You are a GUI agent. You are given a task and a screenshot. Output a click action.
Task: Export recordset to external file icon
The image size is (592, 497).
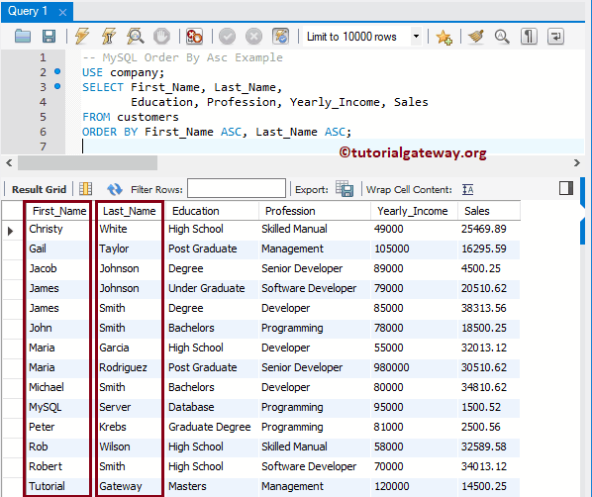point(345,188)
